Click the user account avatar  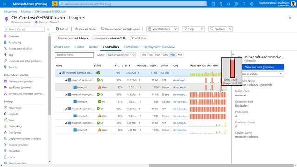coord(293,4)
